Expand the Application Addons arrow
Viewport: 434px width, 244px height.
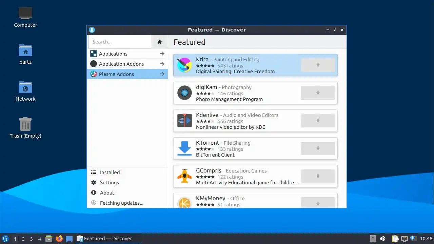[x=162, y=64]
